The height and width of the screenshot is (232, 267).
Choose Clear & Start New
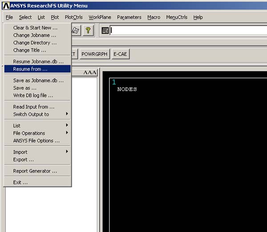tap(37, 28)
